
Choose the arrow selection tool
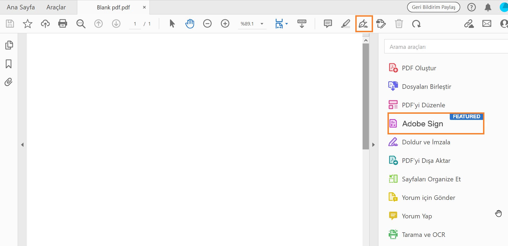(172, 24)
